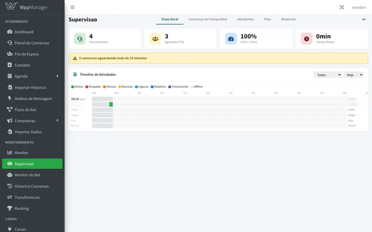Click the Fila de Espera people icon
This screenshot has height=232, width=372.
[x=10, y=54]
